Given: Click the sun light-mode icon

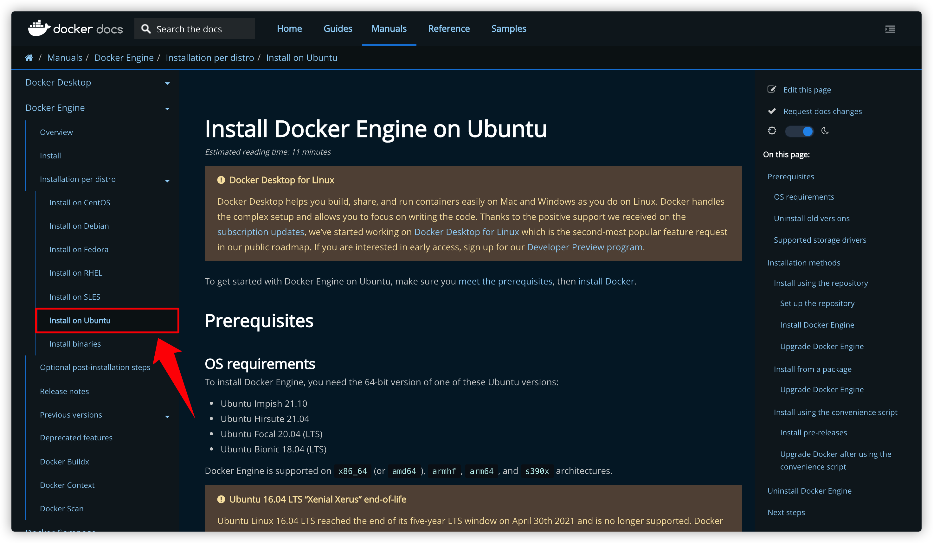Looking at the screenshot, I should pos(772,131).
